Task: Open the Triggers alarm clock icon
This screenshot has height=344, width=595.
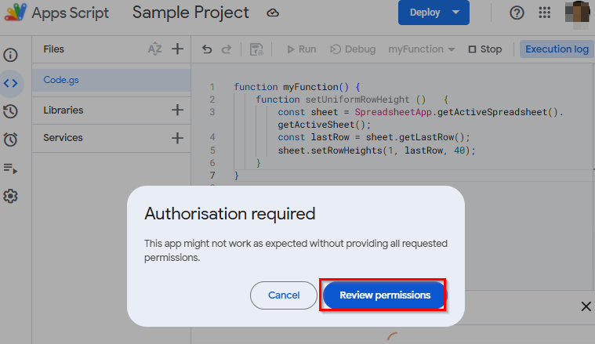Action: [11, 139]
